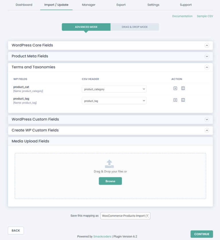Collapse the WordPress Core Fields section
The width and height of the screenshot is (220, 240).
click(x=207, y=46)
